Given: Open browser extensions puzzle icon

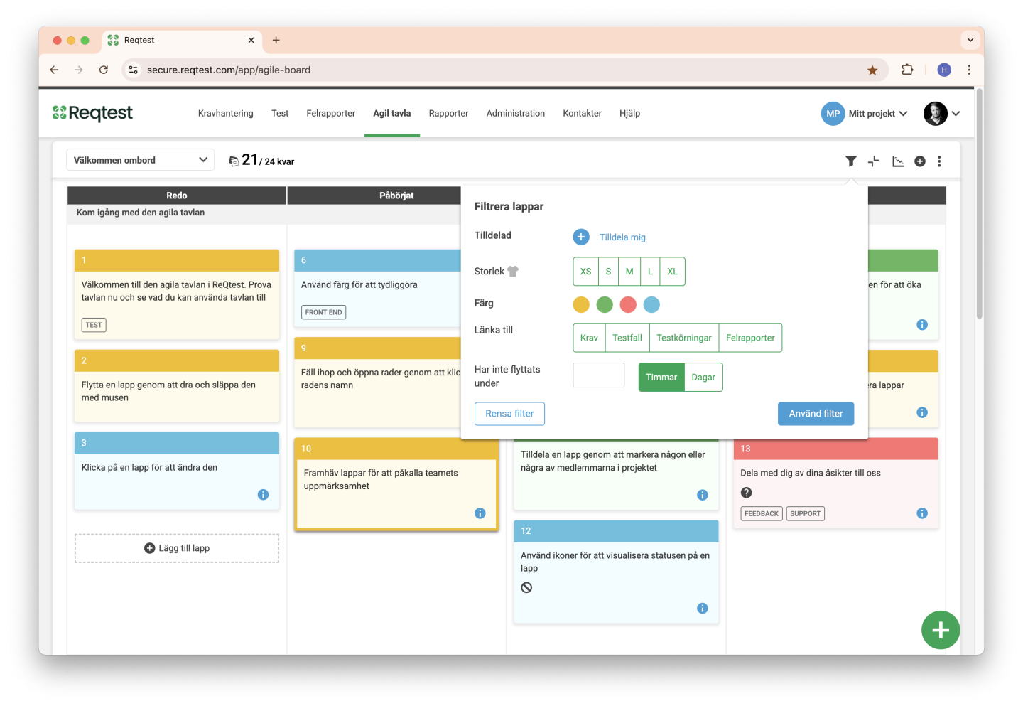Looking at the screenshot, I should pyautogui.click(x=907, y=70).
